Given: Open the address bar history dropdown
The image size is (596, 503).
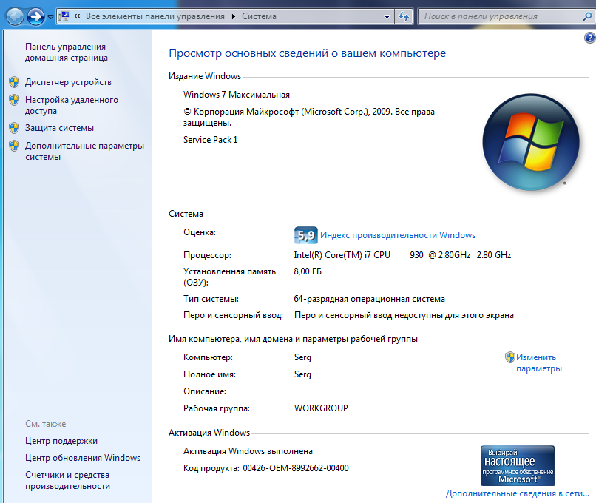Looking at the screenshot, I should [x=387, y=16].
